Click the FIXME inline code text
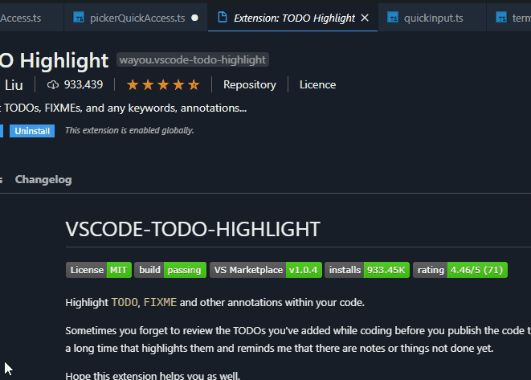 160,302
